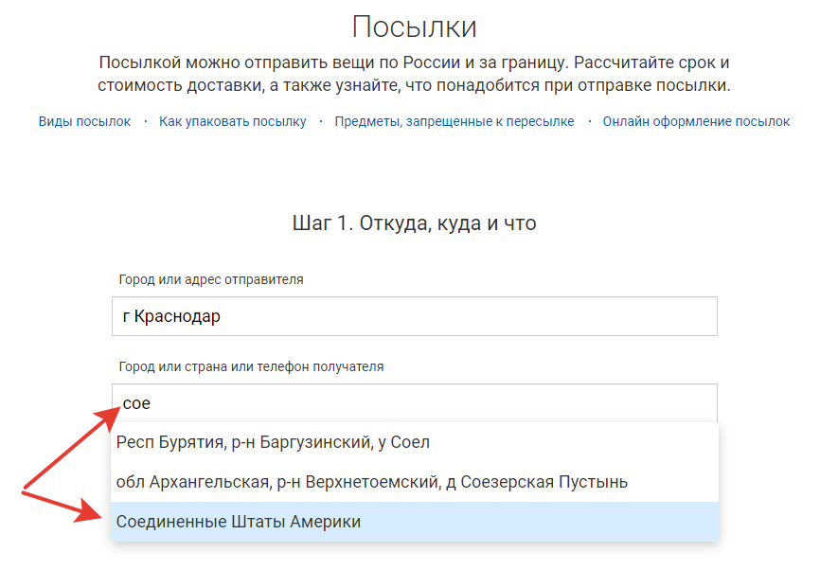The width and height of the screenshot is (820, 570).
Task: Click dot separator after "Как упаковать посылку"
Action: click(x=321, y=121)
